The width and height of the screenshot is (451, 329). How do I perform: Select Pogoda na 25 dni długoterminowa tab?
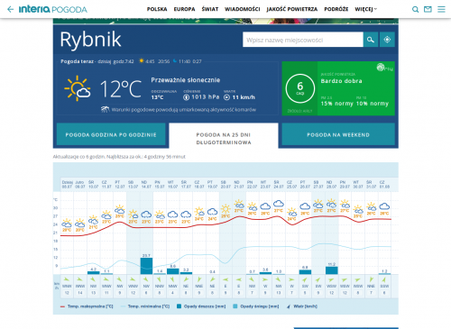[224, 138]
